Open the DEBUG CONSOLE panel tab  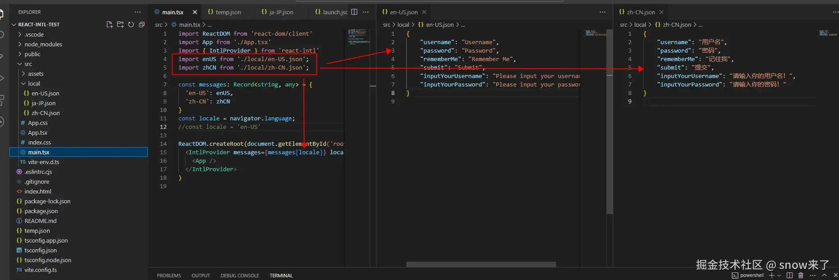tap(240, 276)
